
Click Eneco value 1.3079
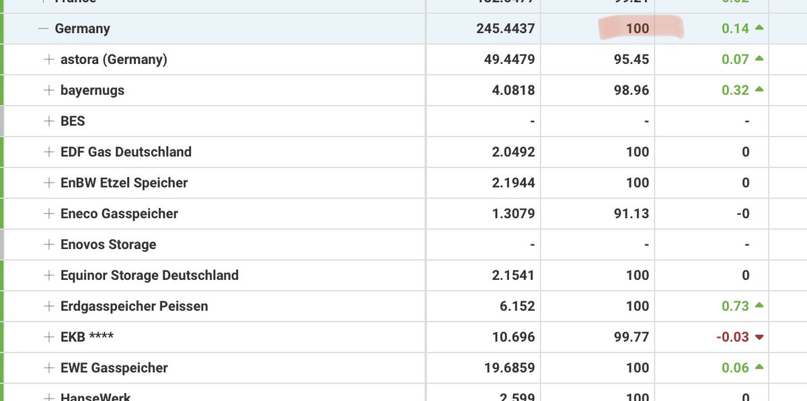pos(513,214)
